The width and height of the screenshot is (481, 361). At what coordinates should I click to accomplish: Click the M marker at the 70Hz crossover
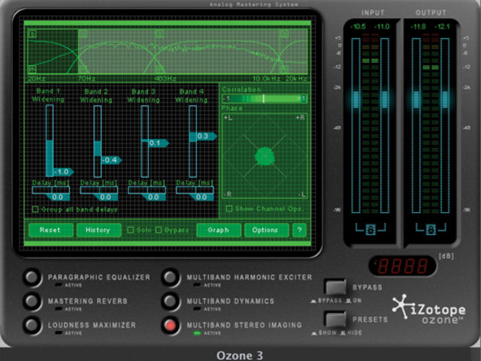83,69
